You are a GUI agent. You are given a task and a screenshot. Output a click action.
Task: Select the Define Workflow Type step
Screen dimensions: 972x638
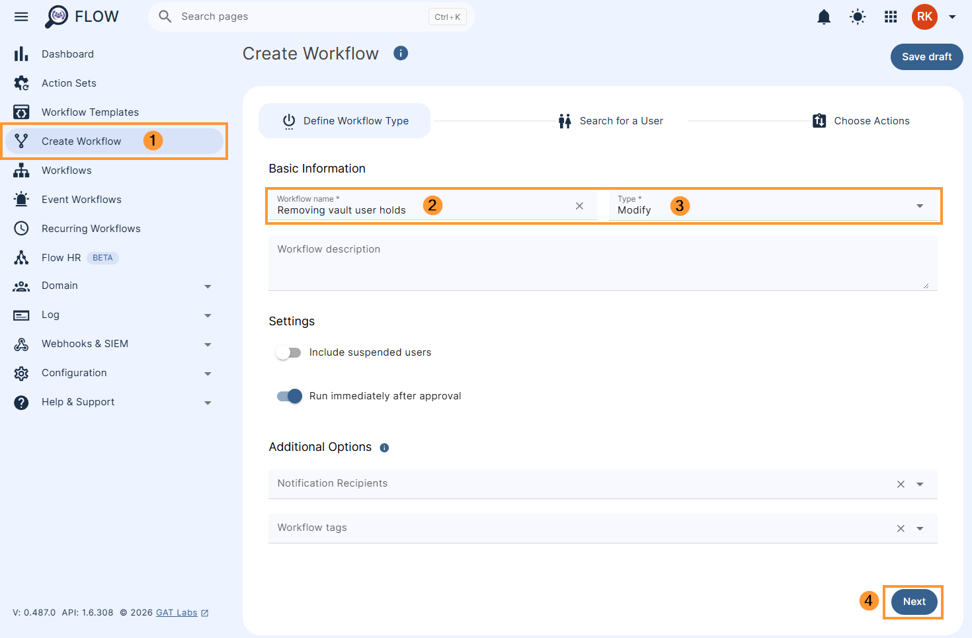tap(344, 121)
